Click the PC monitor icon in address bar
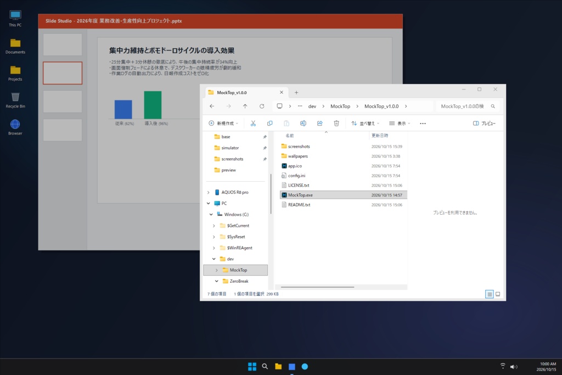 click(279, 106)
